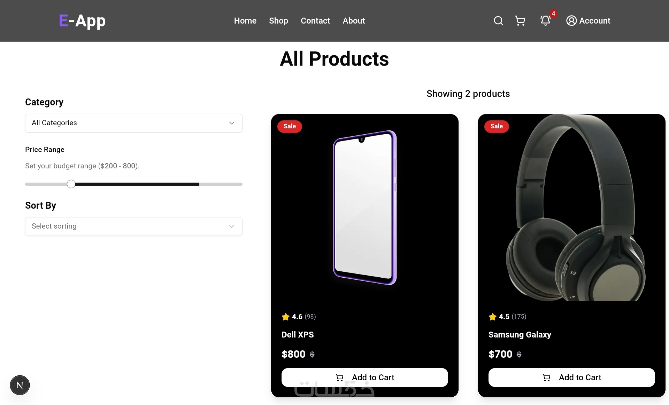Screen dimensions: 669x405
Task: Add Samsung Galaxy to cart
Action: (571, 378)
